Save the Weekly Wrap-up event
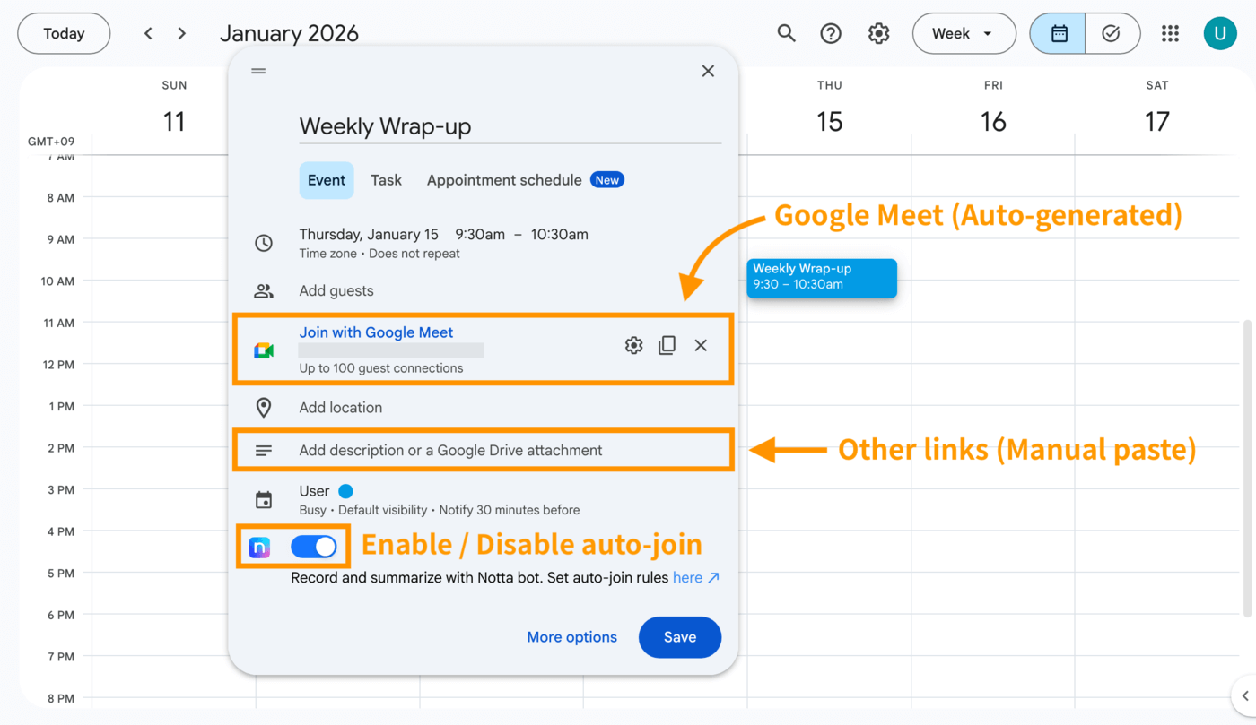 coord(680,637)
